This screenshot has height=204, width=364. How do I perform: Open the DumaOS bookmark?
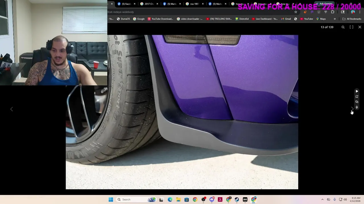click(x=123, y=19)
